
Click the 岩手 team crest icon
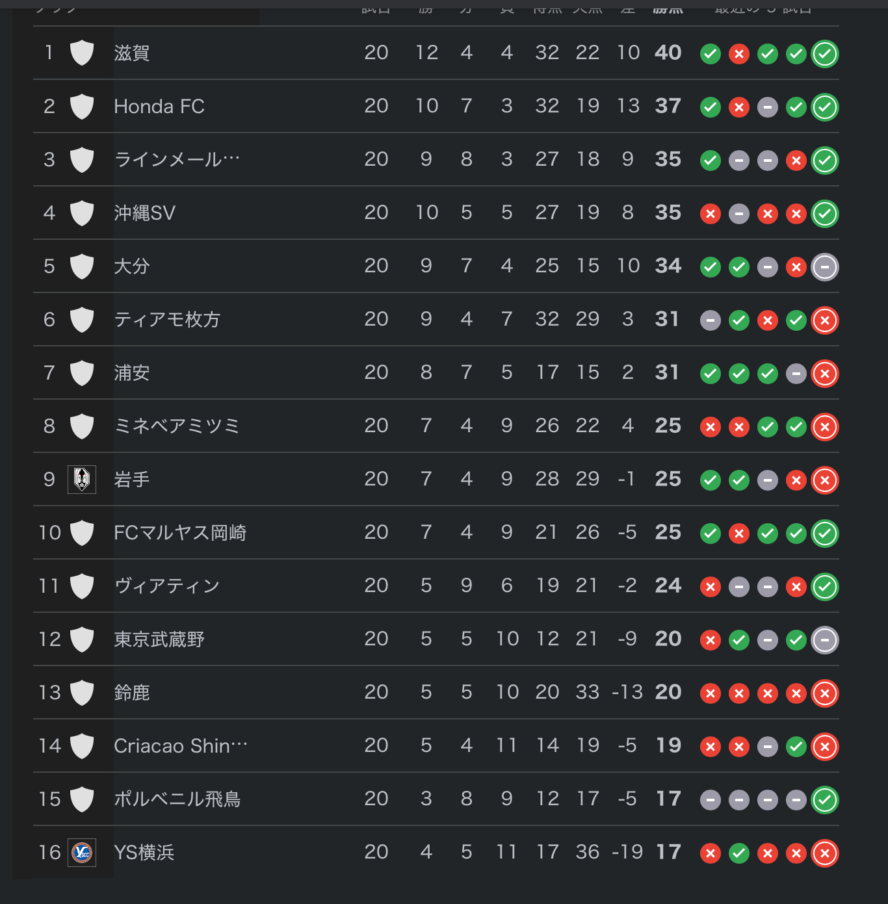tap(82, 480)
